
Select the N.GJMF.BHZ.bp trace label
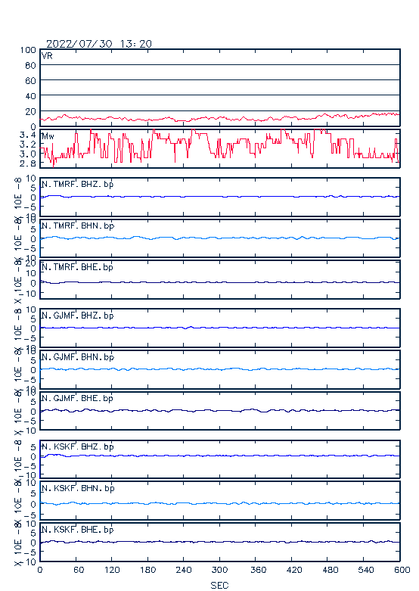(78, 316)
